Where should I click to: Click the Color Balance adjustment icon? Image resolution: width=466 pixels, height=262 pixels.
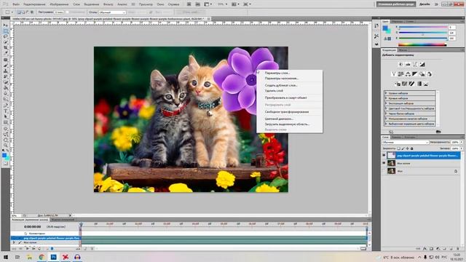point(408,74)
